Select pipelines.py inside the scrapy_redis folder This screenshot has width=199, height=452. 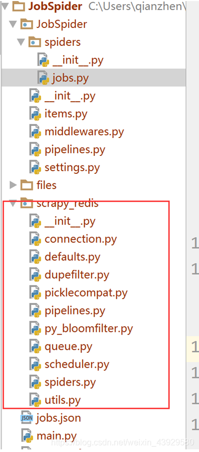75,310
